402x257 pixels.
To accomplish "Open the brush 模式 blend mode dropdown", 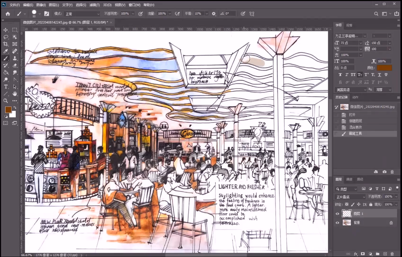I will tap(82, 14).
